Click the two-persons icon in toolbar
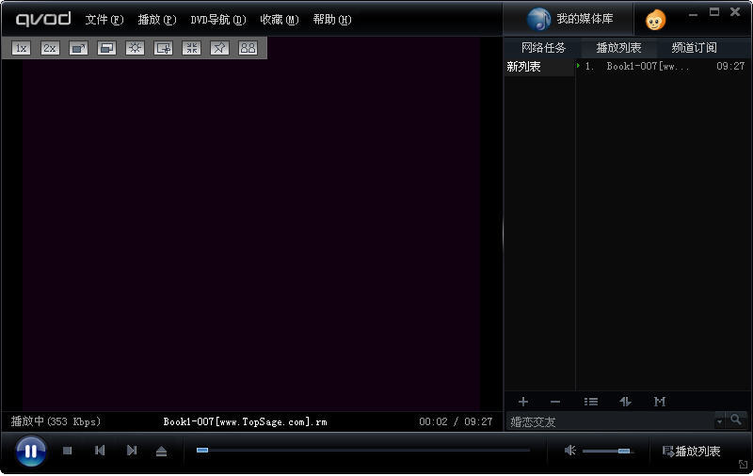The image size is (753, 476). (x=248, y=48)
